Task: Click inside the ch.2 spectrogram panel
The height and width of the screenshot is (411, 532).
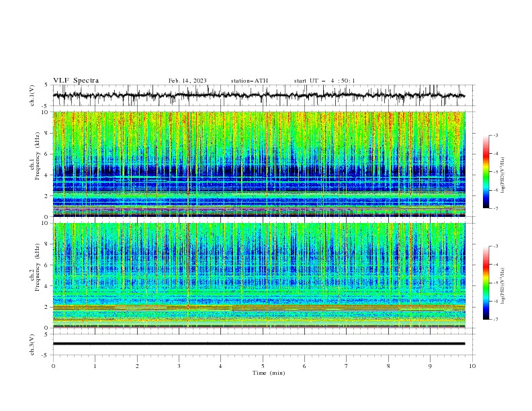Action: click(x=259, y=275)
